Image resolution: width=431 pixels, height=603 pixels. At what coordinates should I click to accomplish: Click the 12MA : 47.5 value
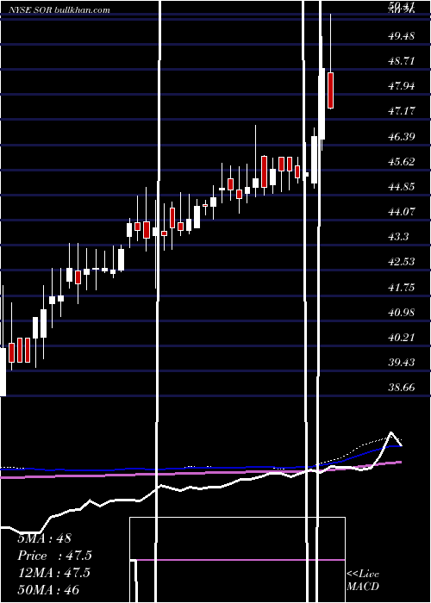(53, 573)
